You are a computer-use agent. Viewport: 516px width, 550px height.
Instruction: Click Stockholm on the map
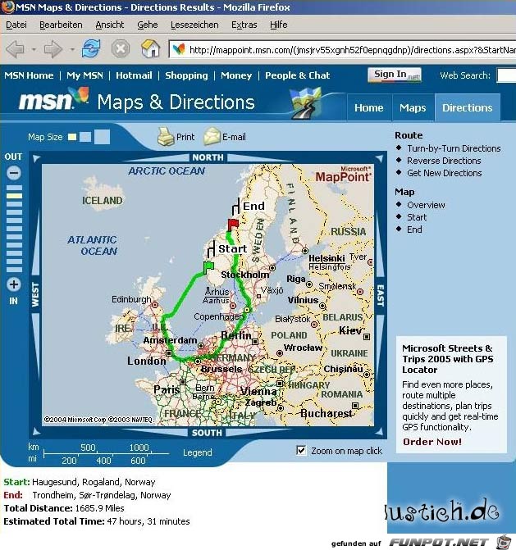click(245, 275)
